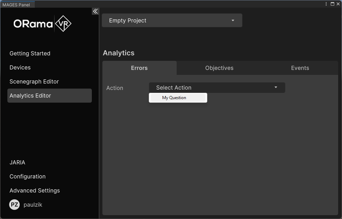Screen dimensions: 342x219
Task: Expand the Select Action dropdown
Action: tap(217, 88)
